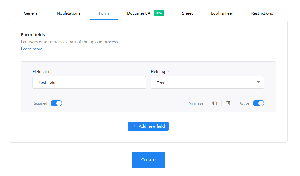Image resolution: width=300 pixels, height=176 pixels.
Task: Switch to Look & Feel tab
Action: (222, 13)
